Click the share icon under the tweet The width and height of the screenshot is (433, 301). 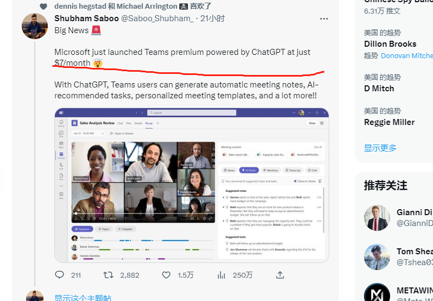pos(280,275)
